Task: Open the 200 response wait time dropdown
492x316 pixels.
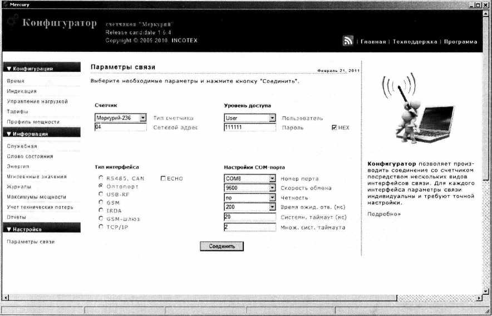Action: click(250, 207)
